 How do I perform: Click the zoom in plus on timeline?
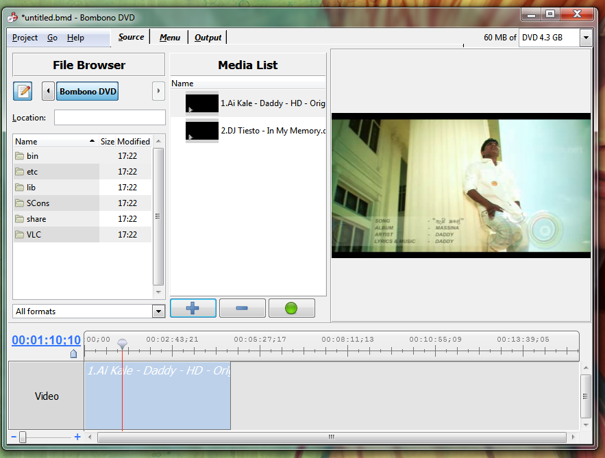click(x=77, y=437)
